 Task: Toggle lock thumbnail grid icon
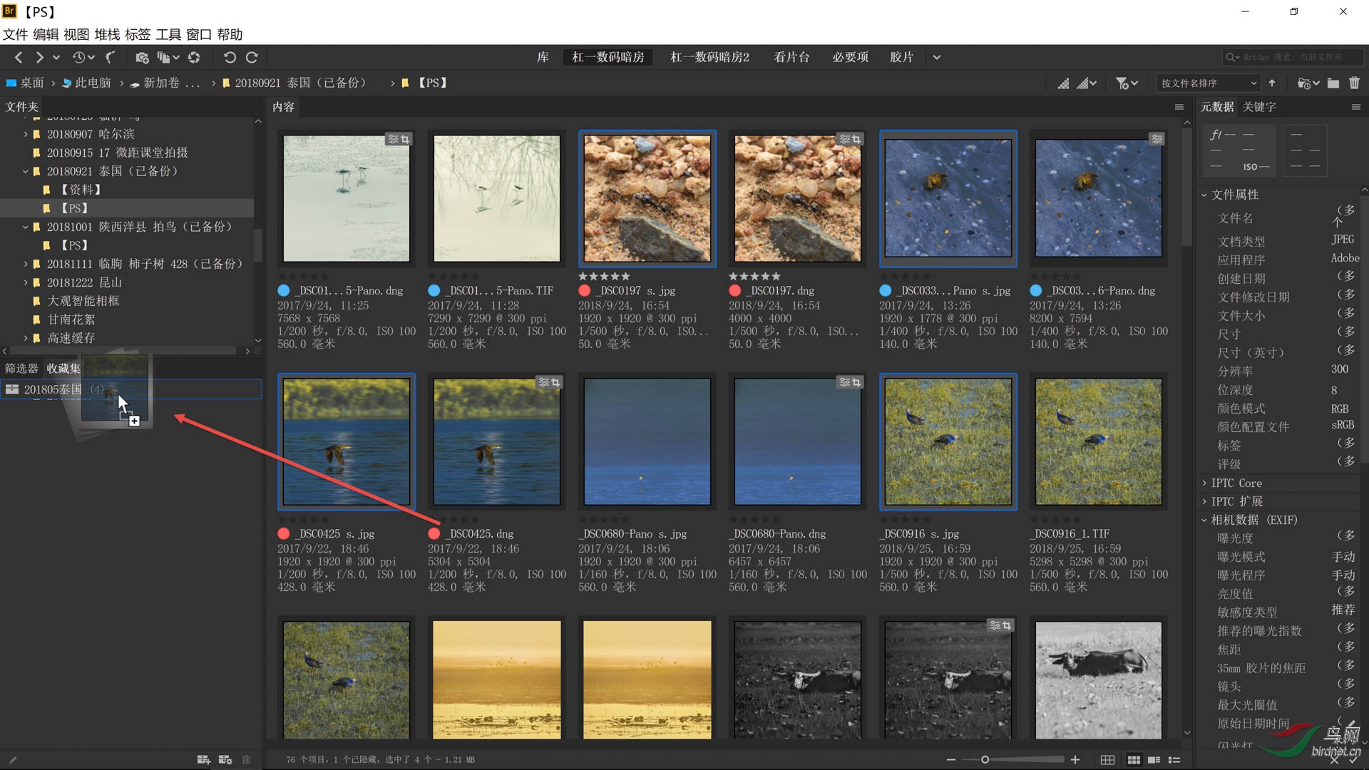pyautogui.click(x=1107, y=760)
